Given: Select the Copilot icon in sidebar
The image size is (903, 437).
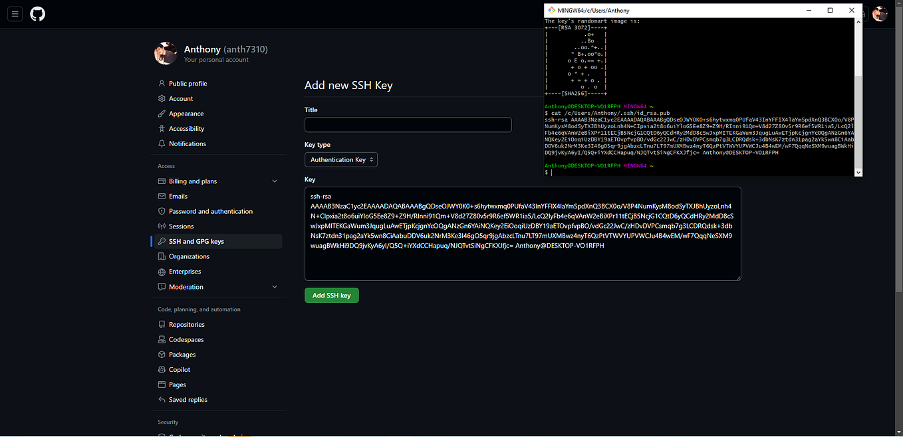Looking at the screenshot, I should pyautogui.click(x=160, y=369).
